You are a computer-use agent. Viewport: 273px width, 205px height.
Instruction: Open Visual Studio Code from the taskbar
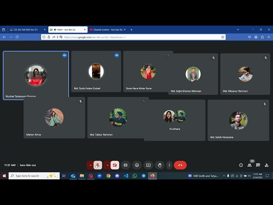point(126,176)
